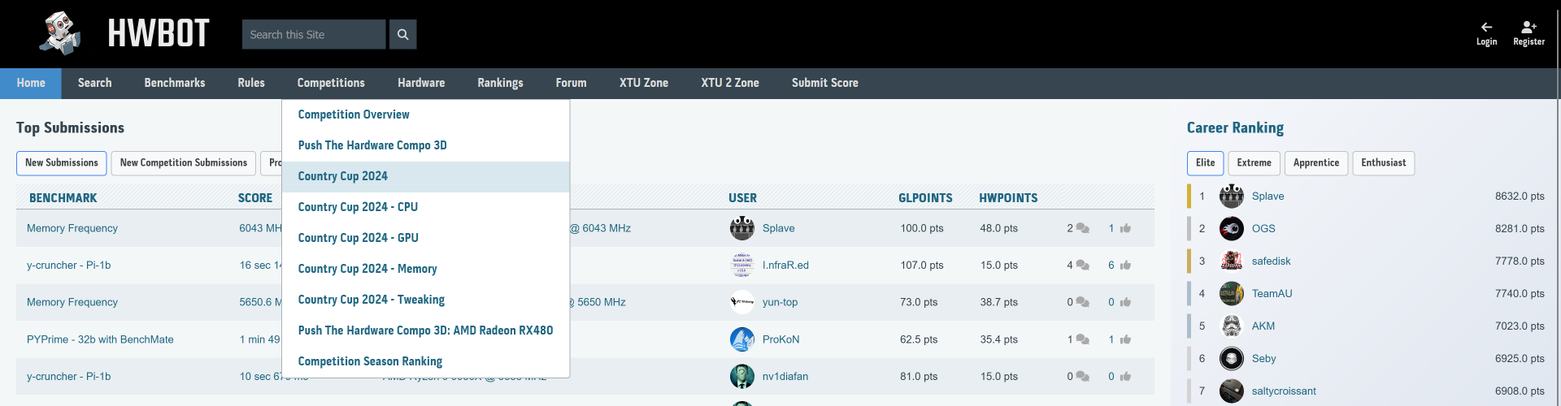The width and height of the screenshot is (1561, 406).
Task: Click the HWPOINTS column header
Action: tap(1008, 197)
